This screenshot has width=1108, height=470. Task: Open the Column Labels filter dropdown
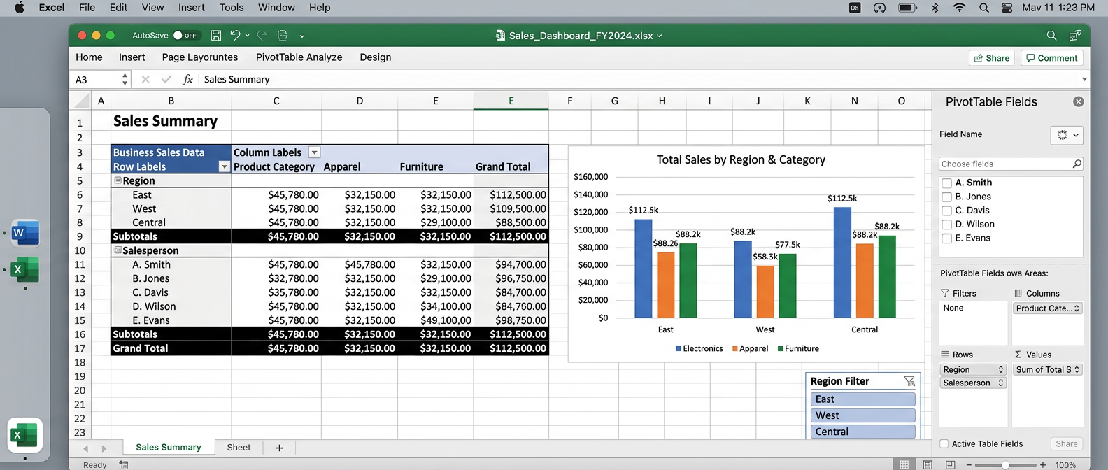(x=314, y=152)
